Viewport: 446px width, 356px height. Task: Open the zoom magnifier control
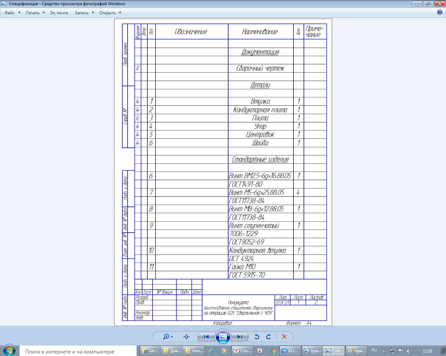pyautogui.click(x=168, y=337)
